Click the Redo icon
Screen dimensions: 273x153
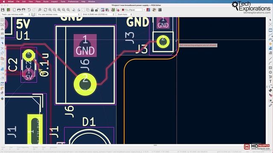pyautogui.click(x=34, y=10)
